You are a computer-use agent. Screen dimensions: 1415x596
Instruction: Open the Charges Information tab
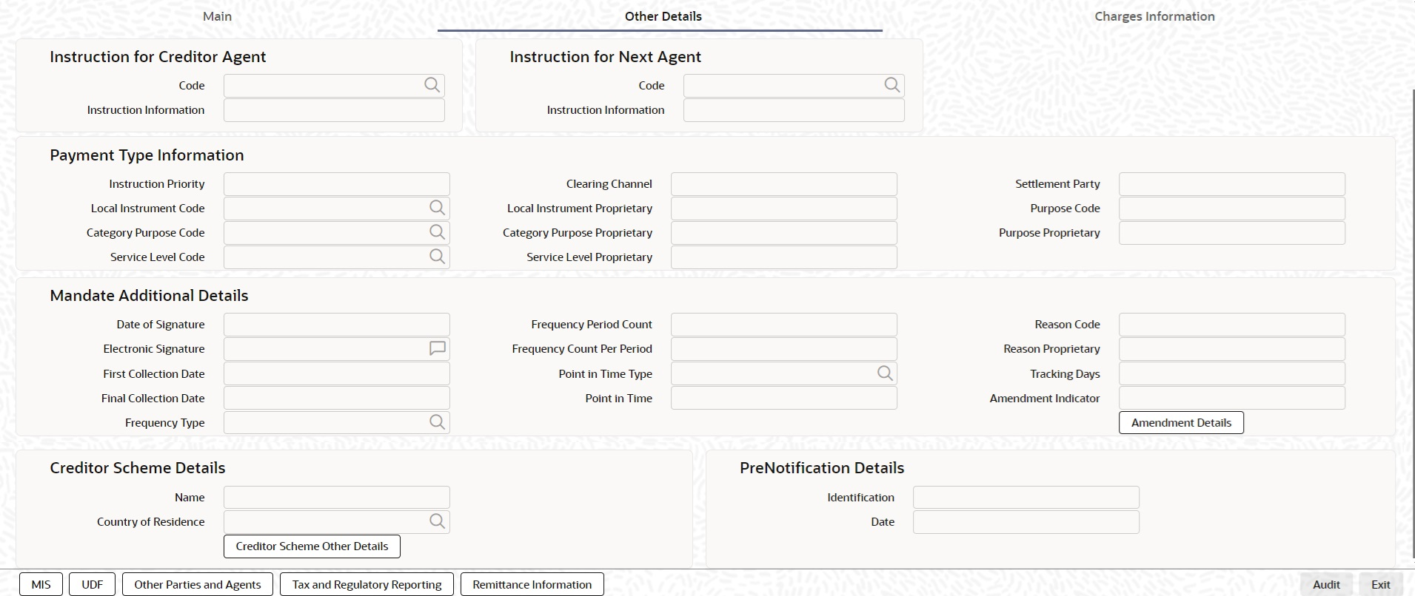[x=1154, y=16]
